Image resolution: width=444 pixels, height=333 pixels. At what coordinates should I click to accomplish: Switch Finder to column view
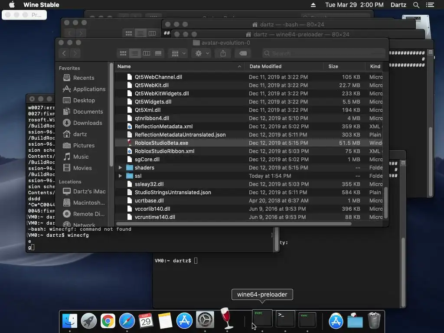[147, 53]
